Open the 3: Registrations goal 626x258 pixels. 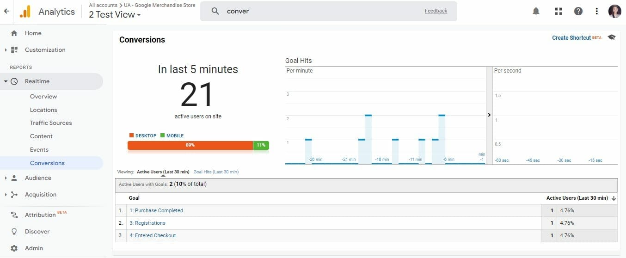[x=147, y=223]
